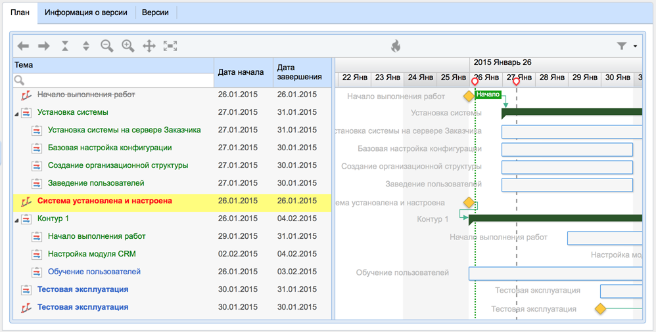This screenshot has width=656, height=332.
Task: Click milestone icon beside Система установлена и настроена
Action: pos(26,201)
